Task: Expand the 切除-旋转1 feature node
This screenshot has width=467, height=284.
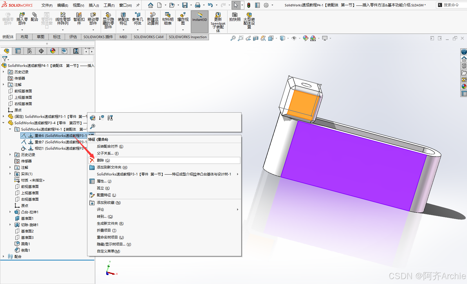Action: (10, 225)
